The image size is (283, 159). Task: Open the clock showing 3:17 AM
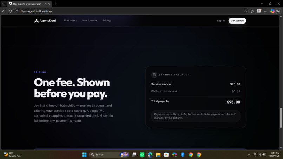(x=274, y=155)
